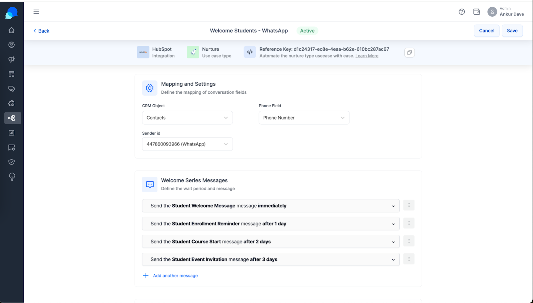
Task: Click the Active status badge
Action: tap(307, 31)
